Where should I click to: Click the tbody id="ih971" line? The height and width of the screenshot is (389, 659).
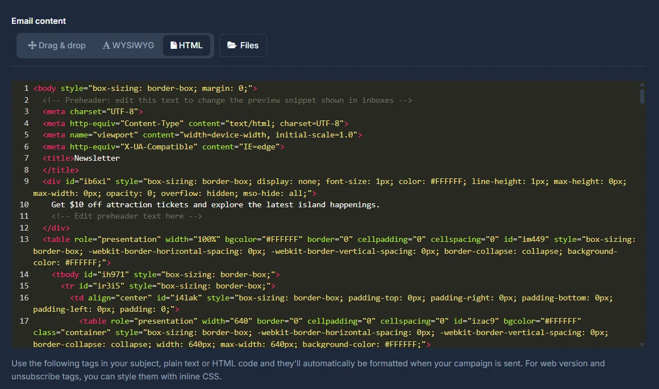click(x=165, y=274)
